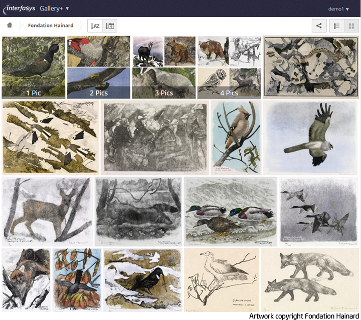Open the "3 Pics" album
Viewport: 361px width, 320px height.
164,67
